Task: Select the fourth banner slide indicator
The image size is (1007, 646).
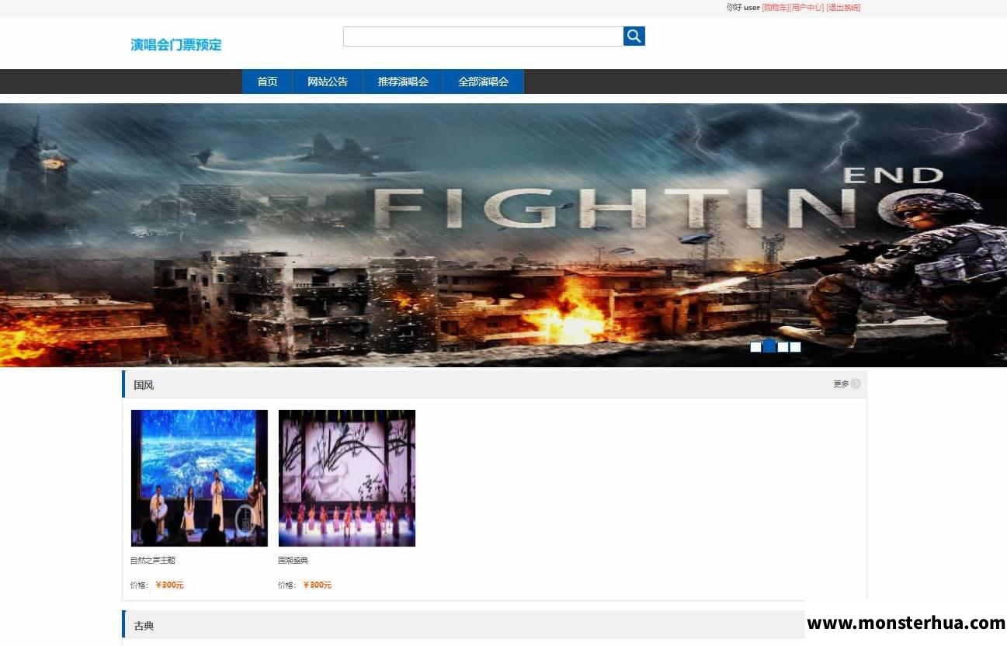Action: point(795,347)
